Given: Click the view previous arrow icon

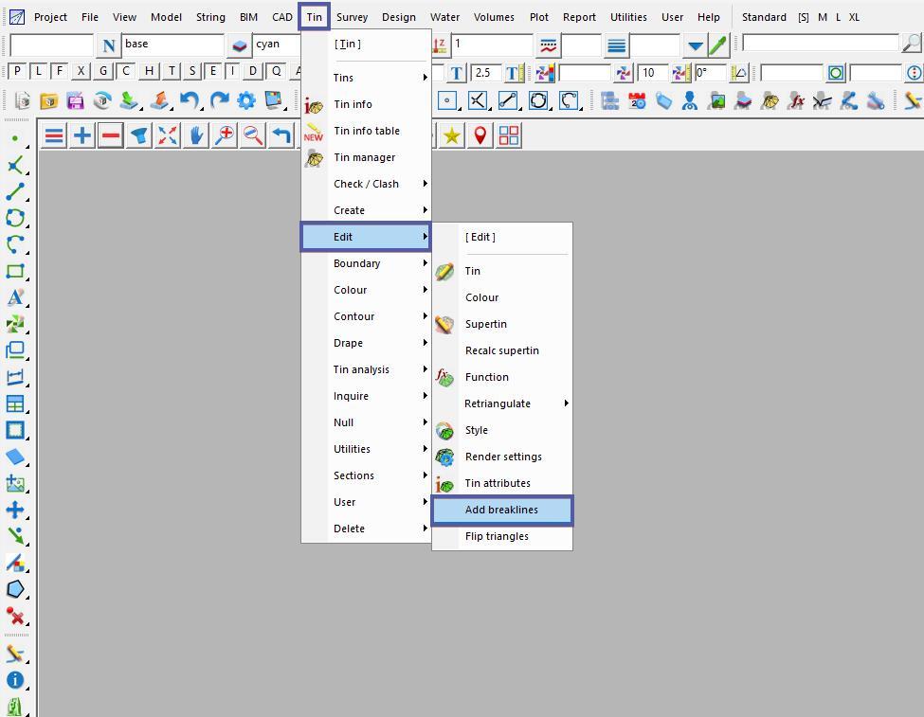Looking at the screenshot, I should click(281, 136).
